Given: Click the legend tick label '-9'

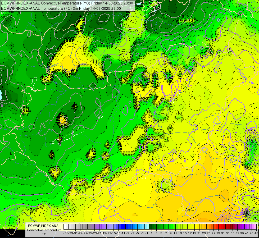Looking at the screenshot, I should [128, 234].
